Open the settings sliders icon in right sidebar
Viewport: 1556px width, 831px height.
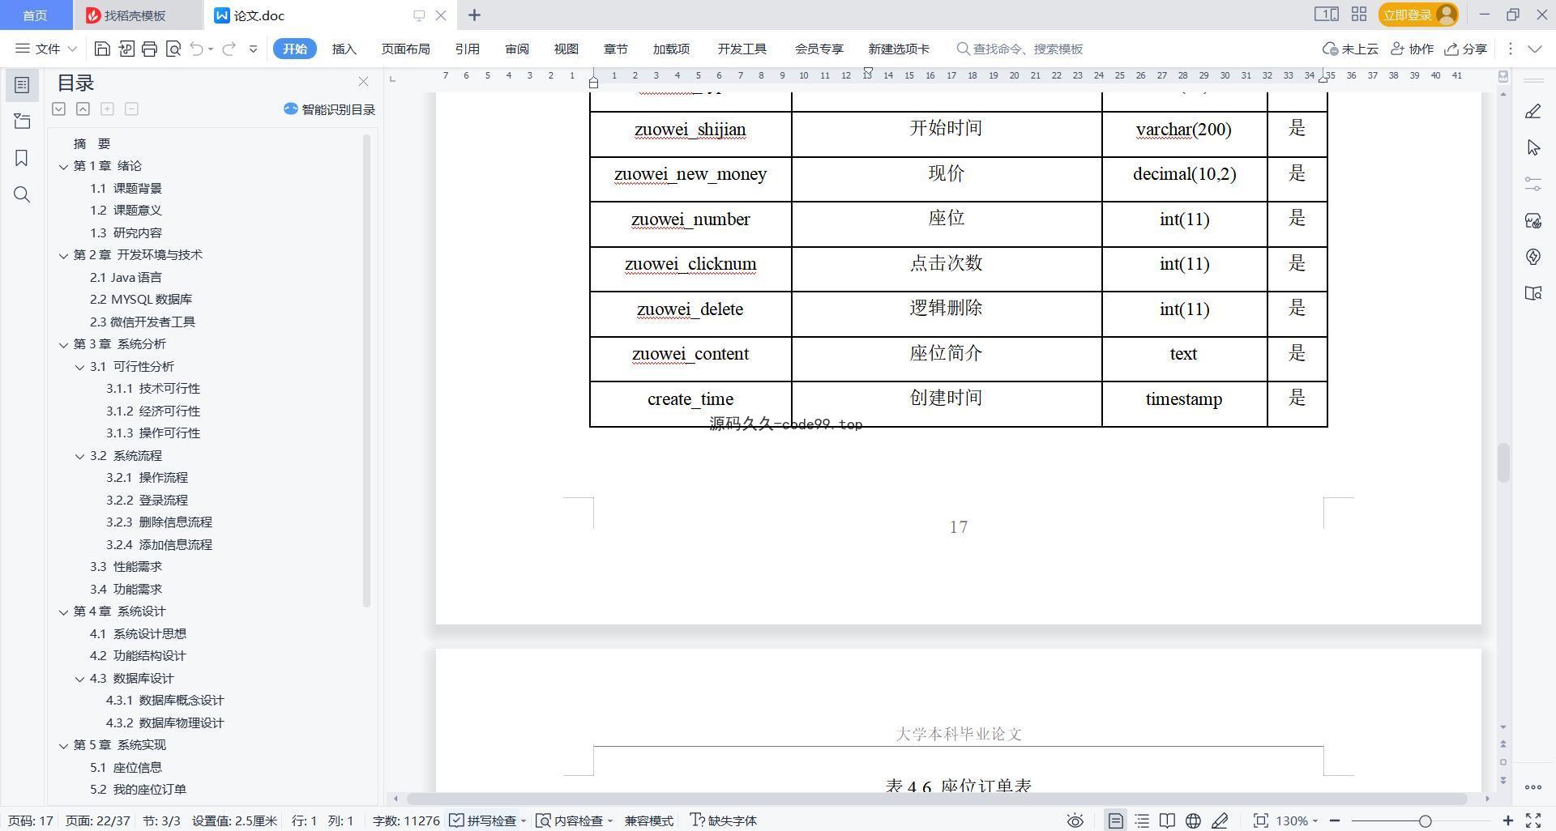1532,184
